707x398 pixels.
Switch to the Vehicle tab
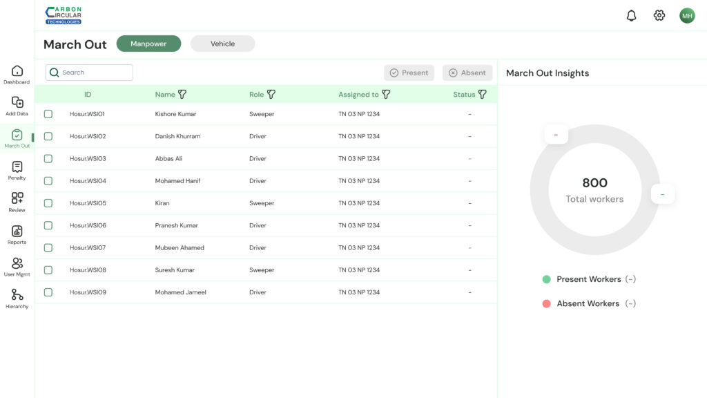(x=222, y=44)
